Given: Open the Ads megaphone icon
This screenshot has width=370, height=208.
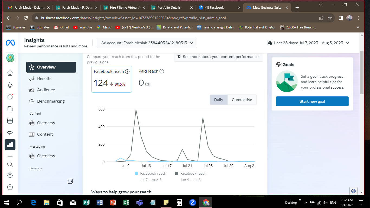Looking at the screenshot, I should tap(10, 133).
